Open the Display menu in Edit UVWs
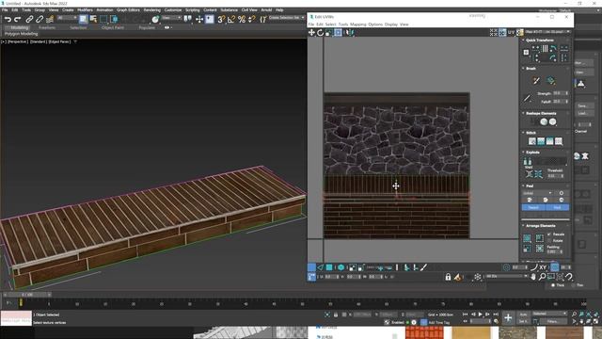The width and height of the screenshot is (602, 339). coord(391,24)
